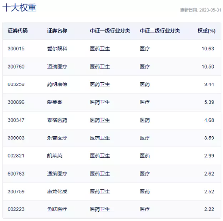Screen dimensions: 223x221
Task: Click 医药卫生 in 泰格医药 row
Action: [x=100, y=120]
